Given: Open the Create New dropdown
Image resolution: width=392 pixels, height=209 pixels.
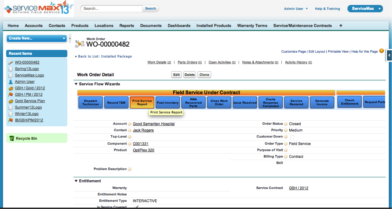Looking at the screenshot, I should (x=37, y=38).
